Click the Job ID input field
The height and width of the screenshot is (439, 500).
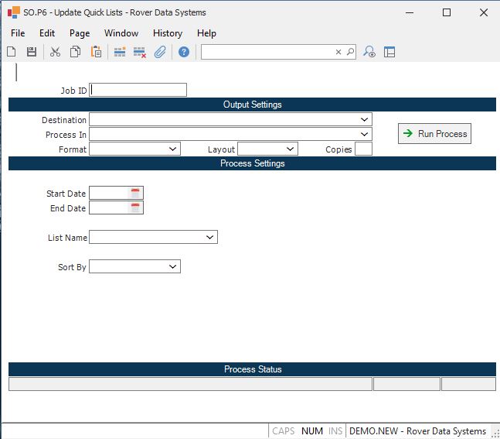click(138, 90)
